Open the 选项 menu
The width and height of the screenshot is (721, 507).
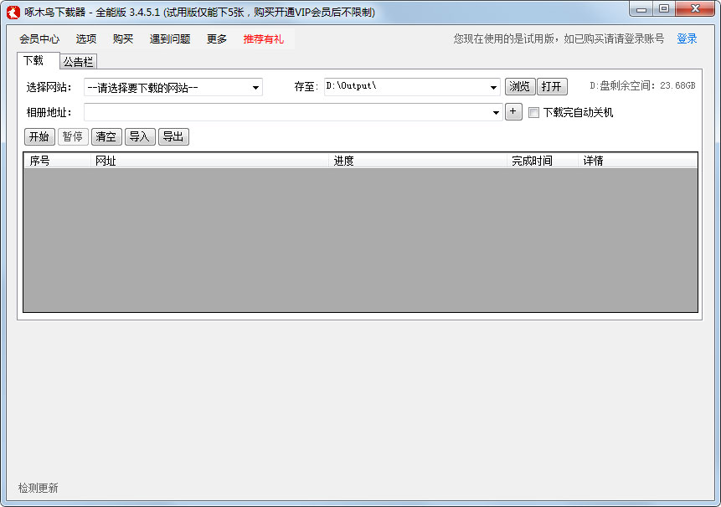click(86, 39)
